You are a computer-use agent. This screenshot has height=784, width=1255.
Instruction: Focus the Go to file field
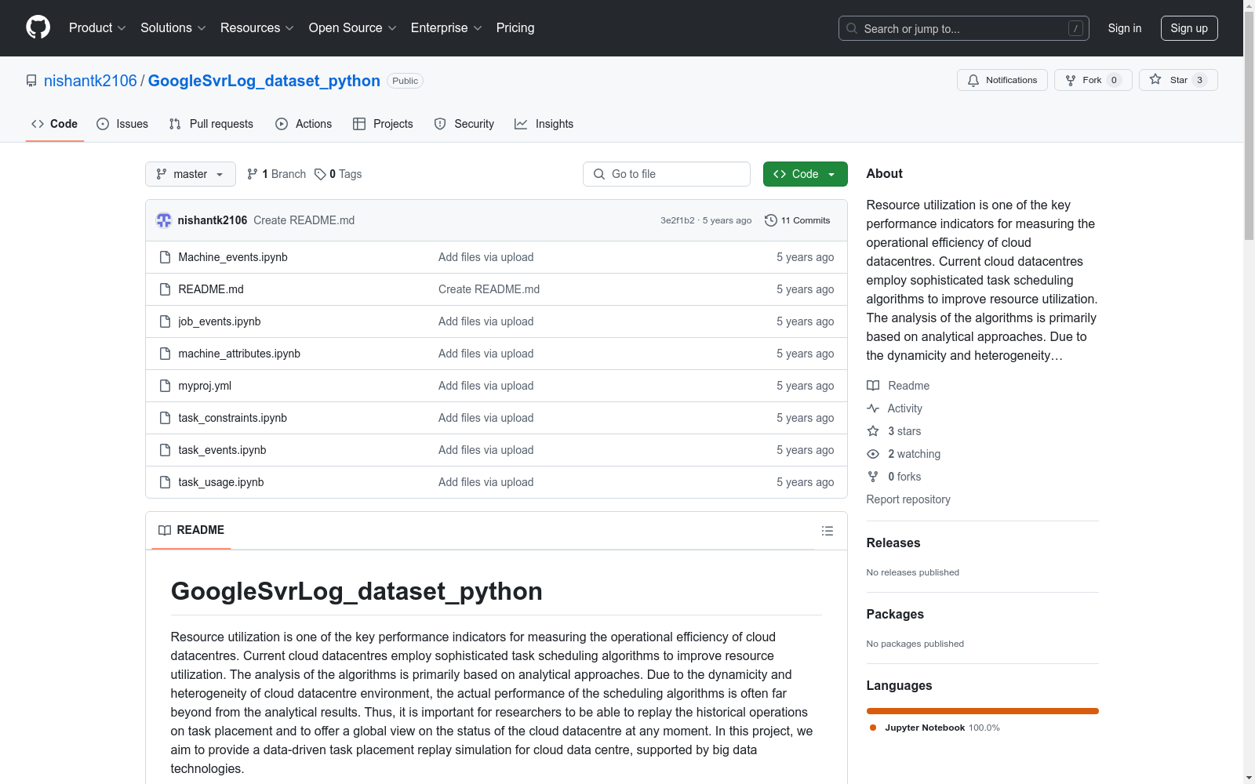(x=667, y=174)
